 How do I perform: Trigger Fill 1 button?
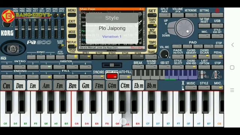(x=46, y=77)
